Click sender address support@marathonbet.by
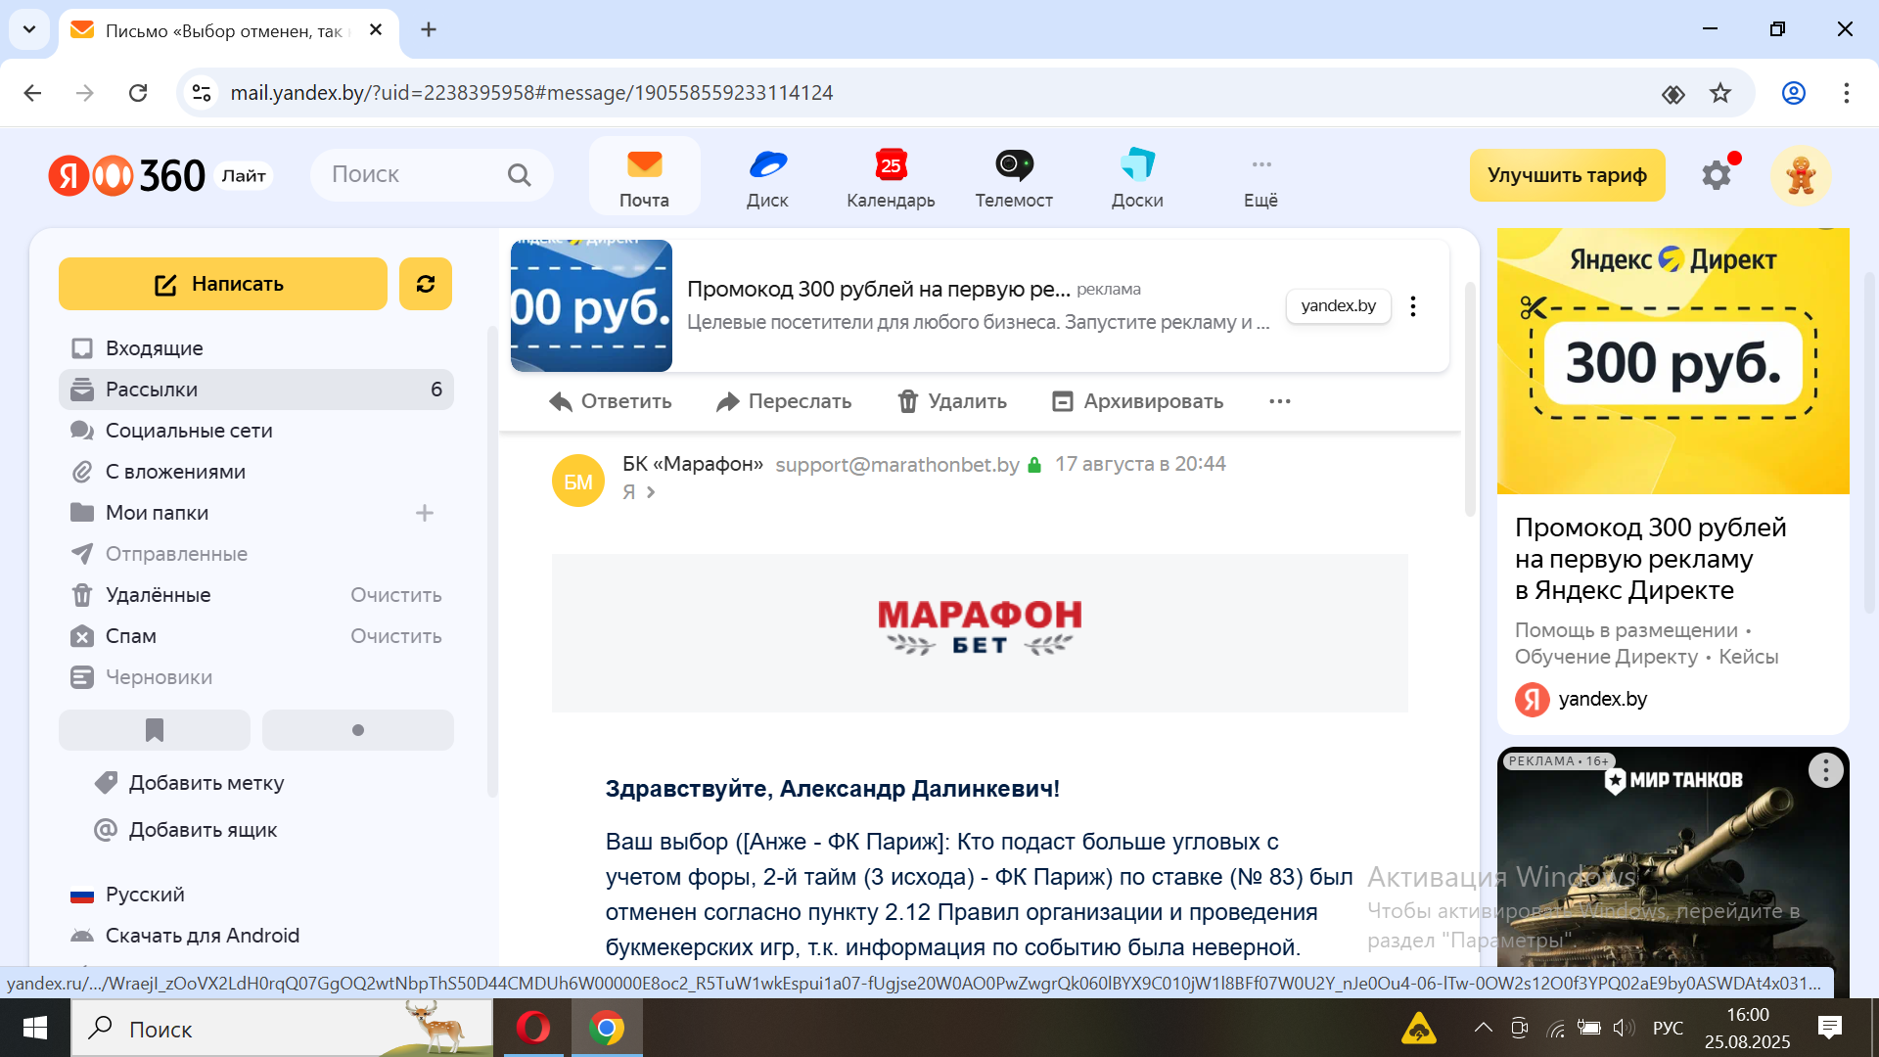 point(897,464)
